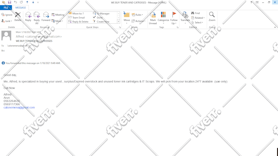The image size is (278, 156).
Task: Go to Next Item down arrow
Action: tap(33, 2)
